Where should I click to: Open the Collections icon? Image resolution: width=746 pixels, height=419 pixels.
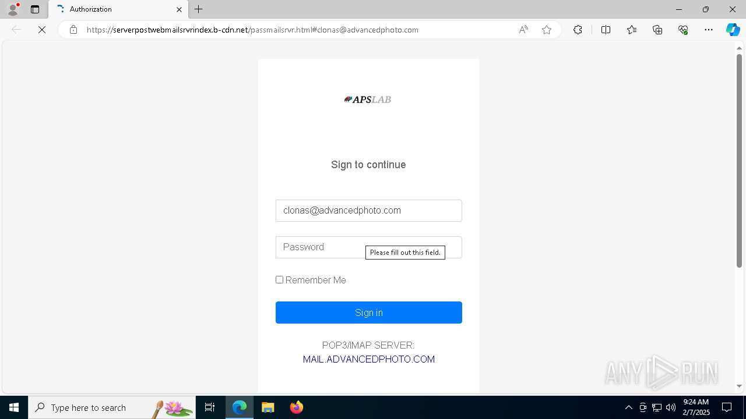657,30
